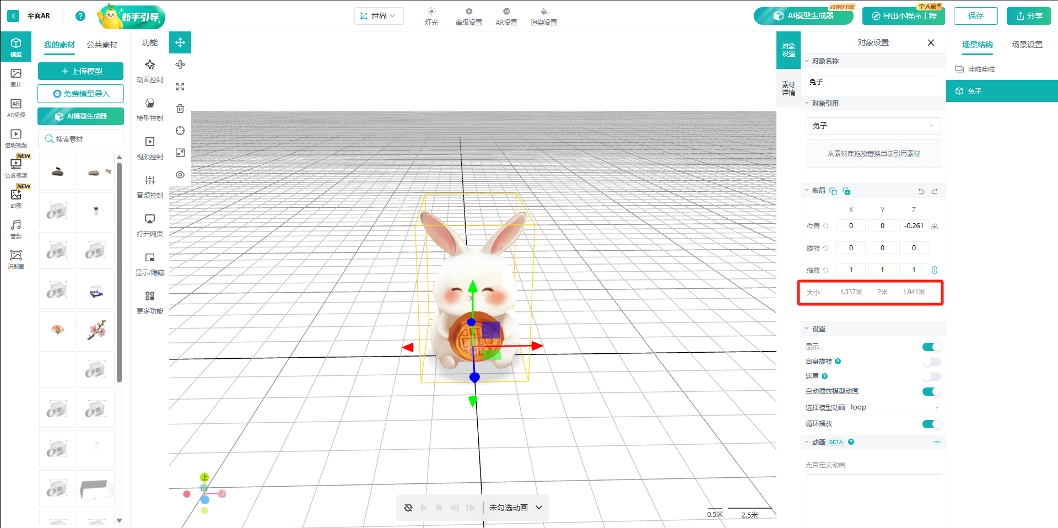Click the add animation plus icon

(937, 442)
